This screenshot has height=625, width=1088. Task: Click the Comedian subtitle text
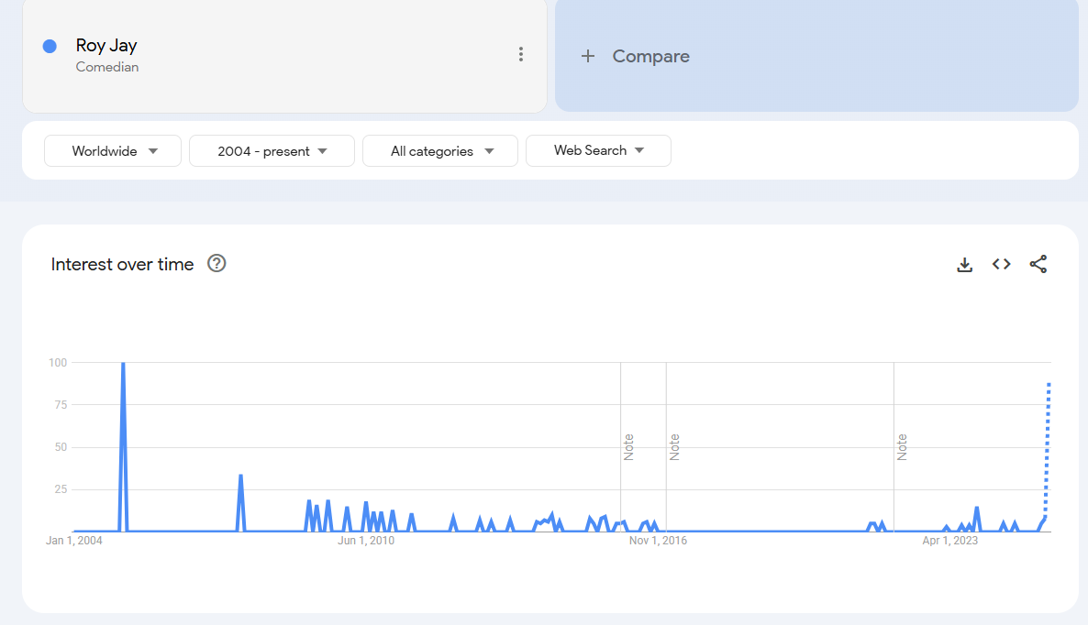point(107,67)
